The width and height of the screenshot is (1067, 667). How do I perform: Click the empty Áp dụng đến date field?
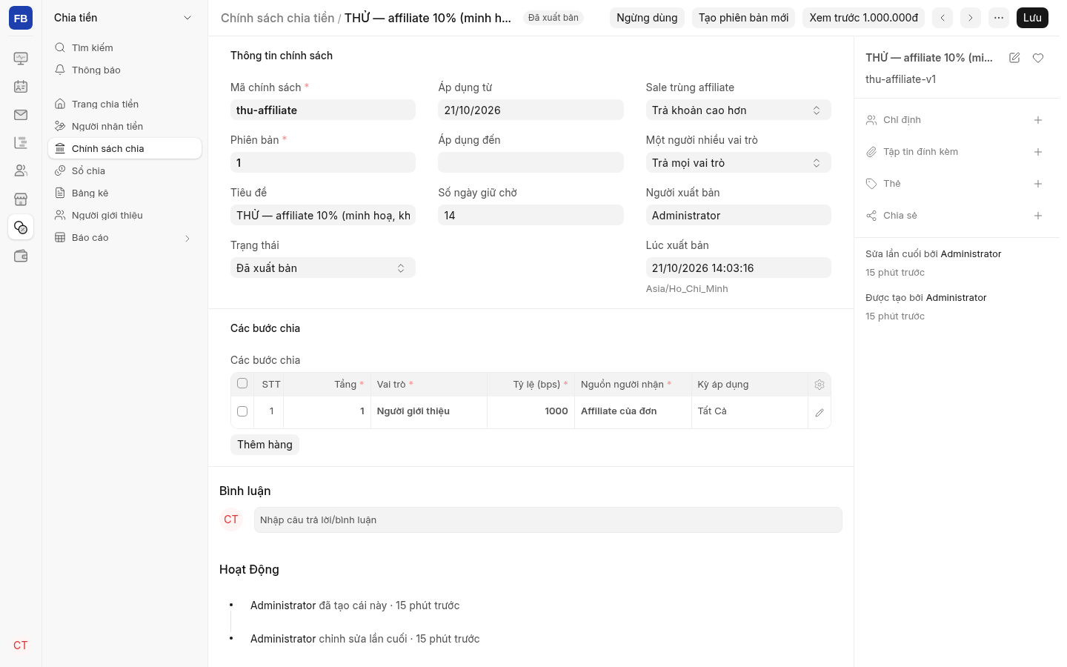point(531,163)
